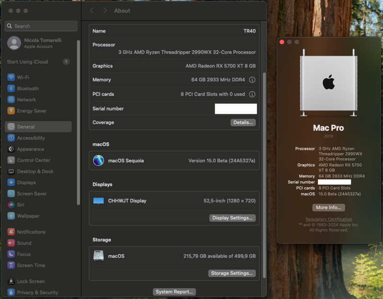The height and width of the screenshot is (299, 383).
Task: Click the macOS disk drive icon
Action: 99,256
